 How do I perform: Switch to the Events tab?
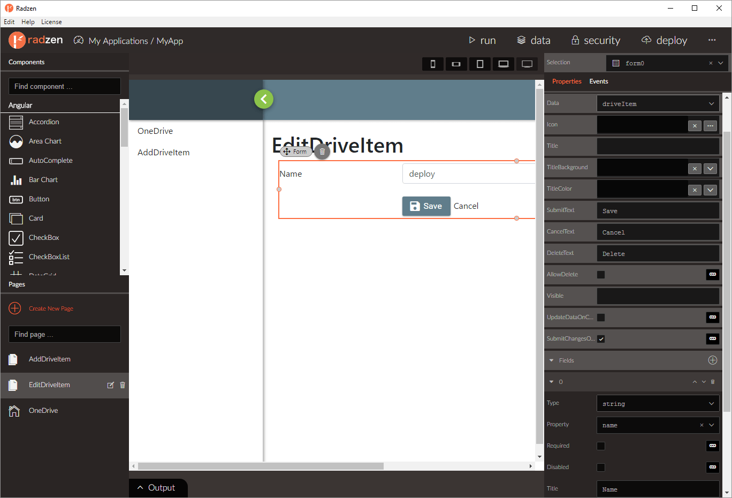598,81
